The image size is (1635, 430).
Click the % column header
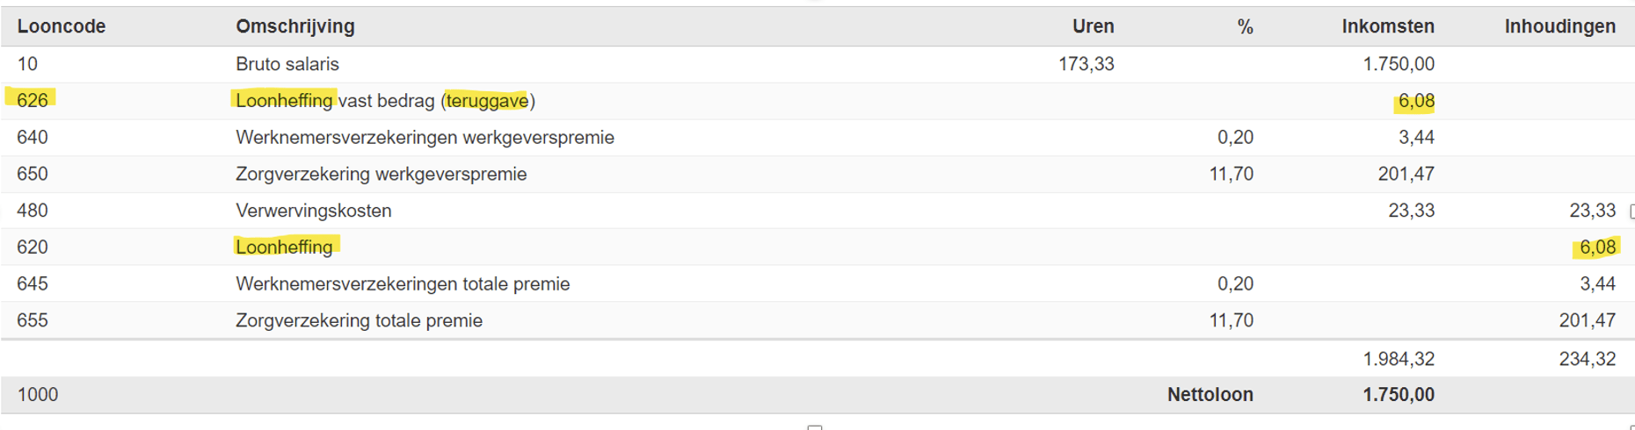click(x=1245, y=27)
